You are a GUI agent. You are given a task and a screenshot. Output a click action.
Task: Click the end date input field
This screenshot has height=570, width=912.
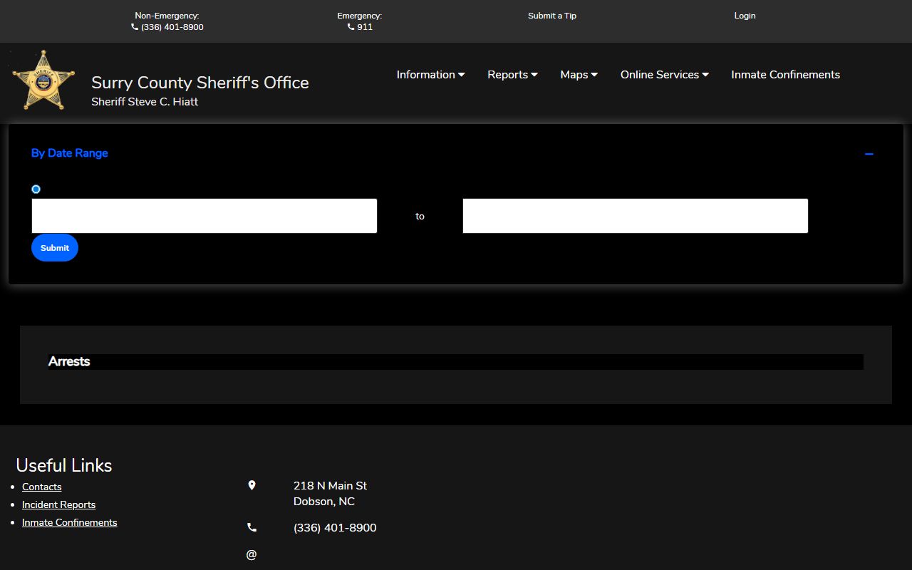(635, 216)
